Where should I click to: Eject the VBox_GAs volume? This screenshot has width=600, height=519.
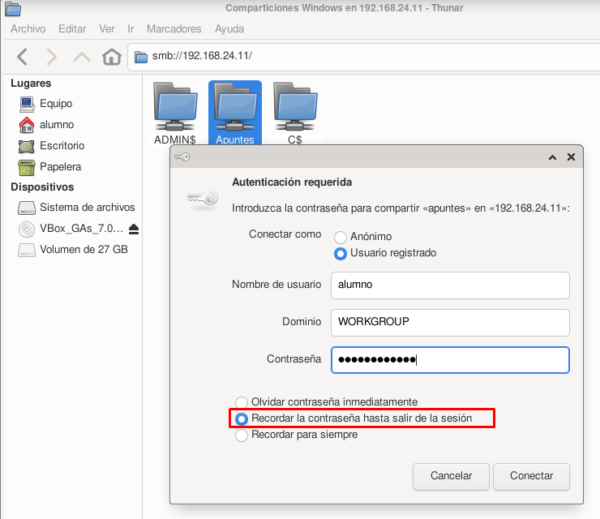coord(134,229)
